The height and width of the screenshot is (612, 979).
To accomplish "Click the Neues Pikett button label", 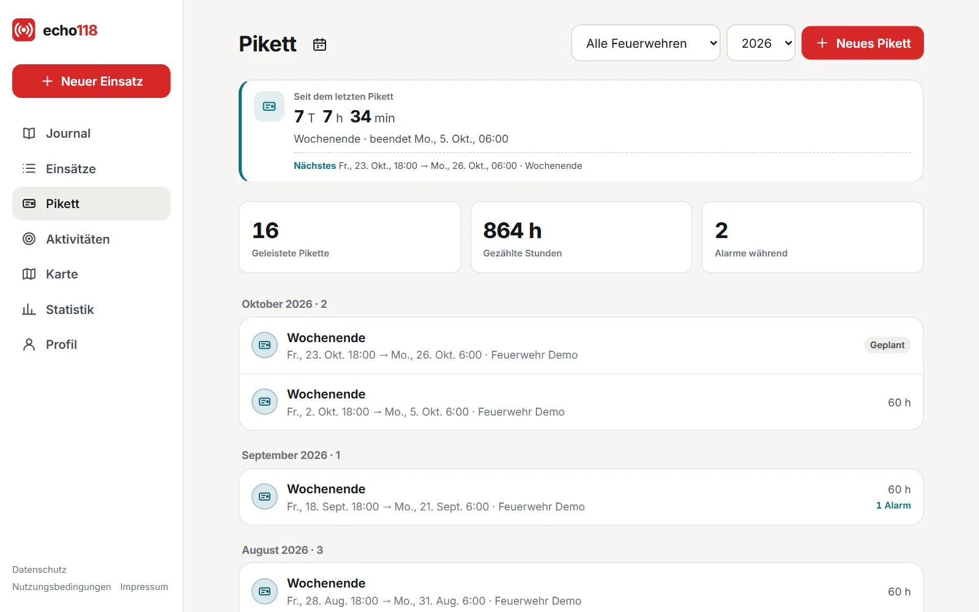I will click(873, 43).
